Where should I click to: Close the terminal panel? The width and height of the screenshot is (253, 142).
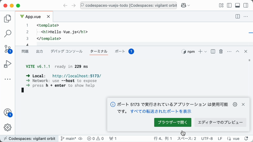(x=246, y=52)
